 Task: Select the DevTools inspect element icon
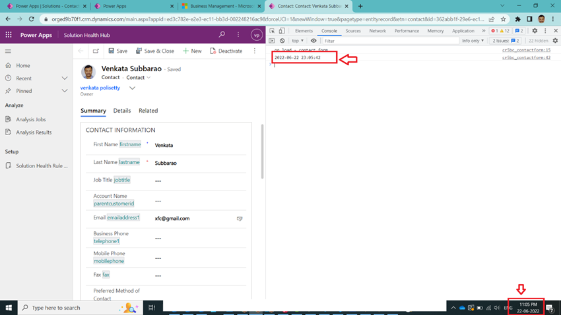[x=272, y=31]
